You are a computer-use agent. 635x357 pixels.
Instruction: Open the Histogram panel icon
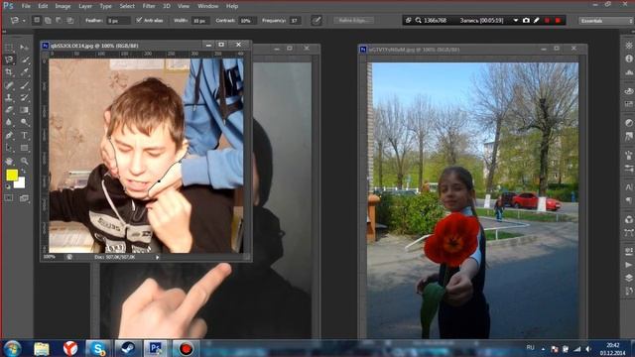(x=628, y=72)
